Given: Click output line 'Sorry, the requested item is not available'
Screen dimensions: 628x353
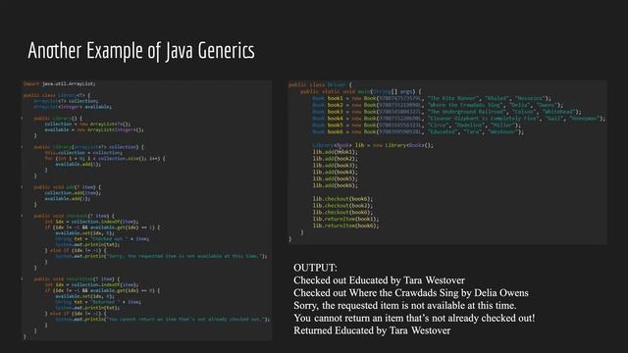Looking at the screenshot, I should click(x=405, y=305).
